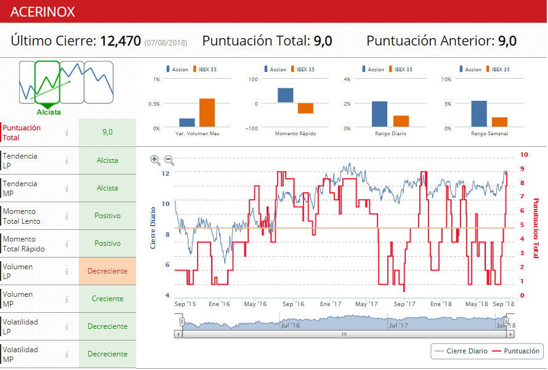
Task: Click blue Accion bar in Momento Rápido chart
Action: [x=286, y=95]
